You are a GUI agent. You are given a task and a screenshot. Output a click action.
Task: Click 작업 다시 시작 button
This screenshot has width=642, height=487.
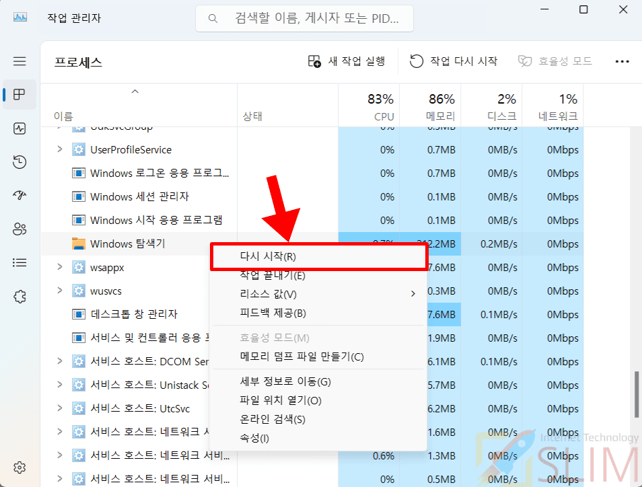(454, 61)
